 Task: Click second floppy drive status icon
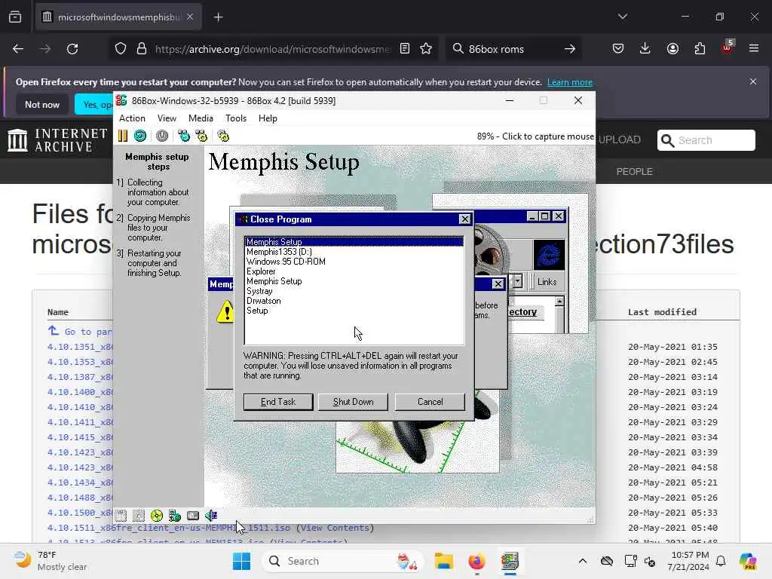tap(139, 516)
